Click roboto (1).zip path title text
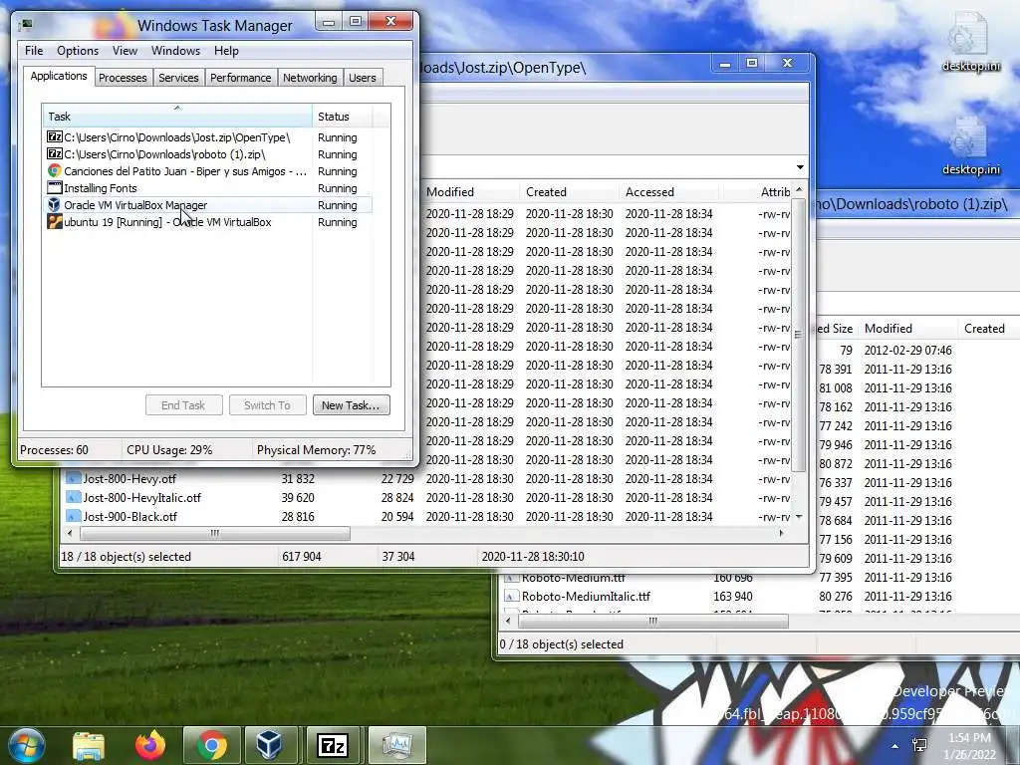The width and height of the screenshot is (1020, 765). pos(912,204)
